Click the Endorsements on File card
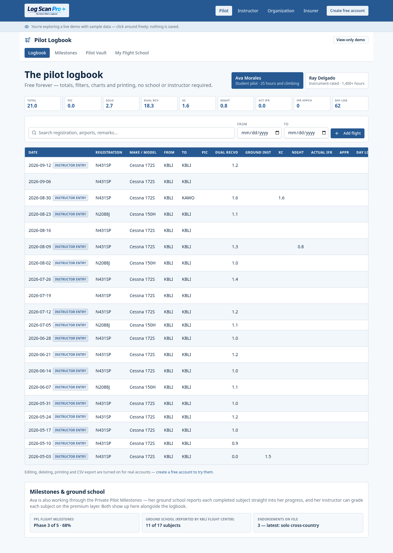 (308, 523)
